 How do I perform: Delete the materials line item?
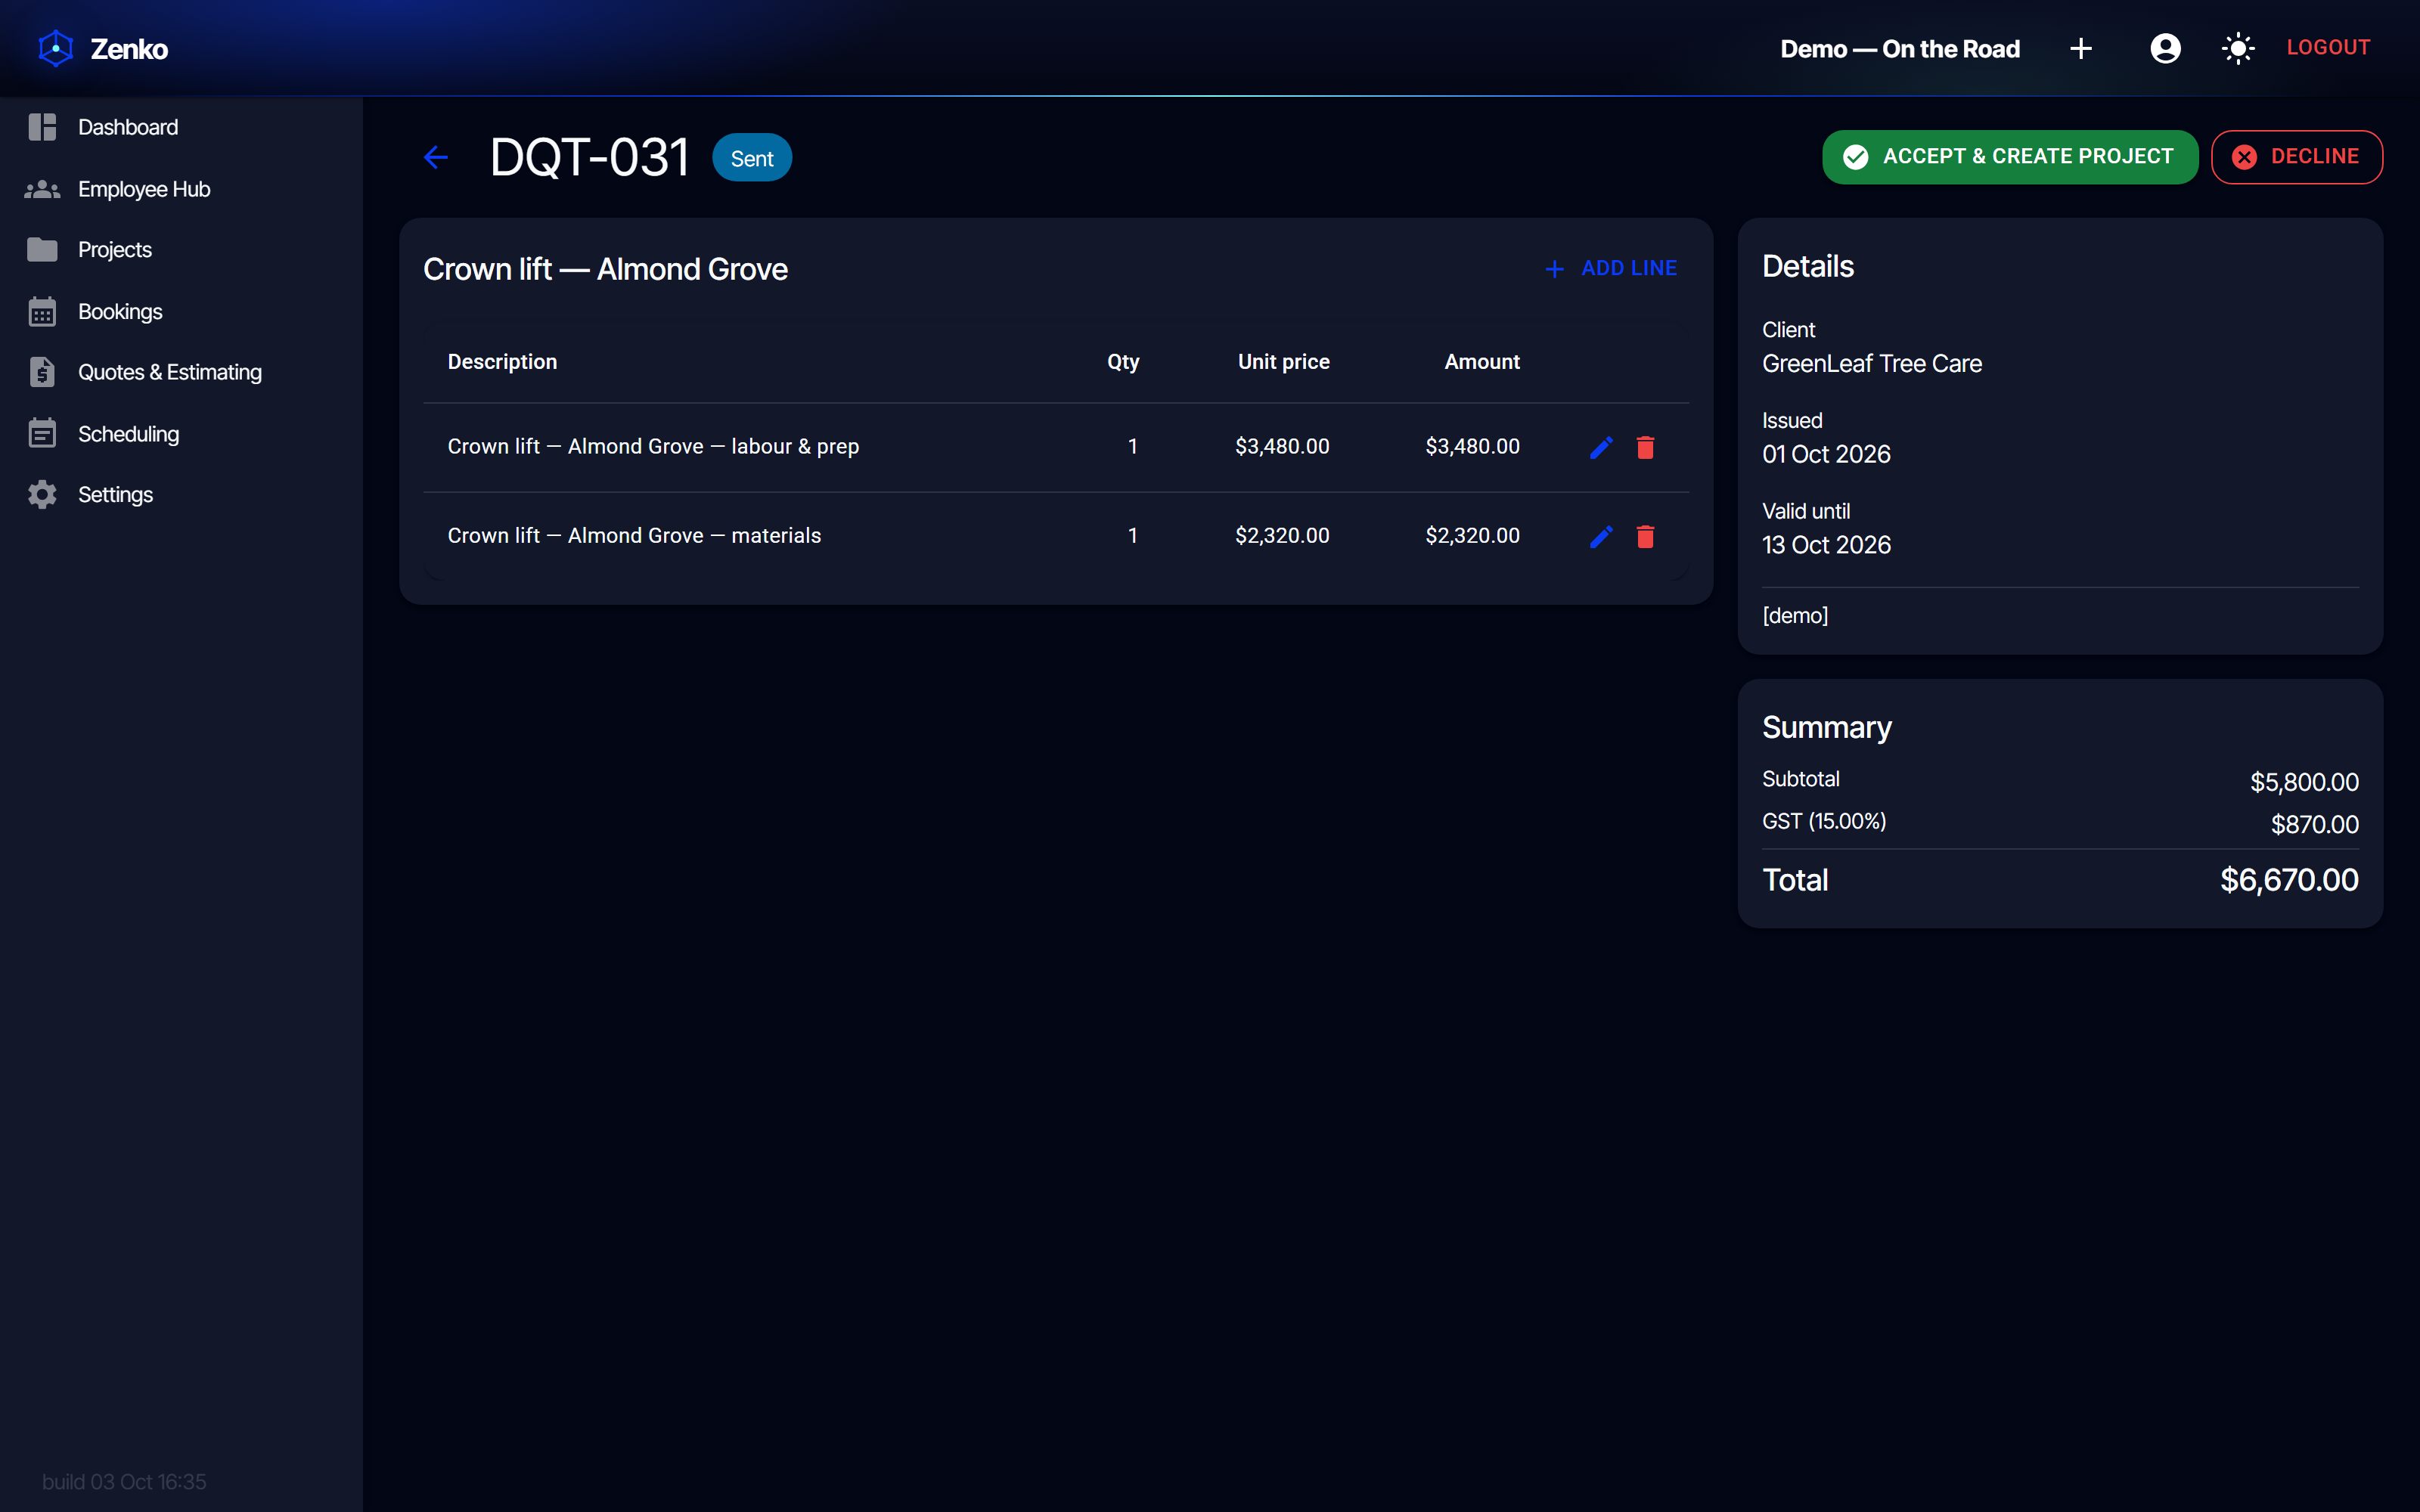1645,536
